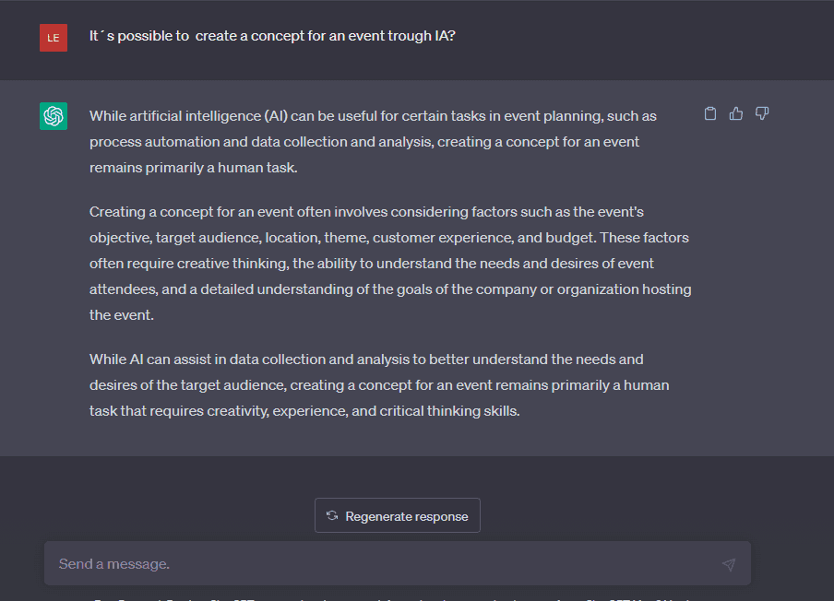Click the line mentioning 'critical thinking skills'
Viewport: 834px width, 601px height.
[x=304, y=411]
